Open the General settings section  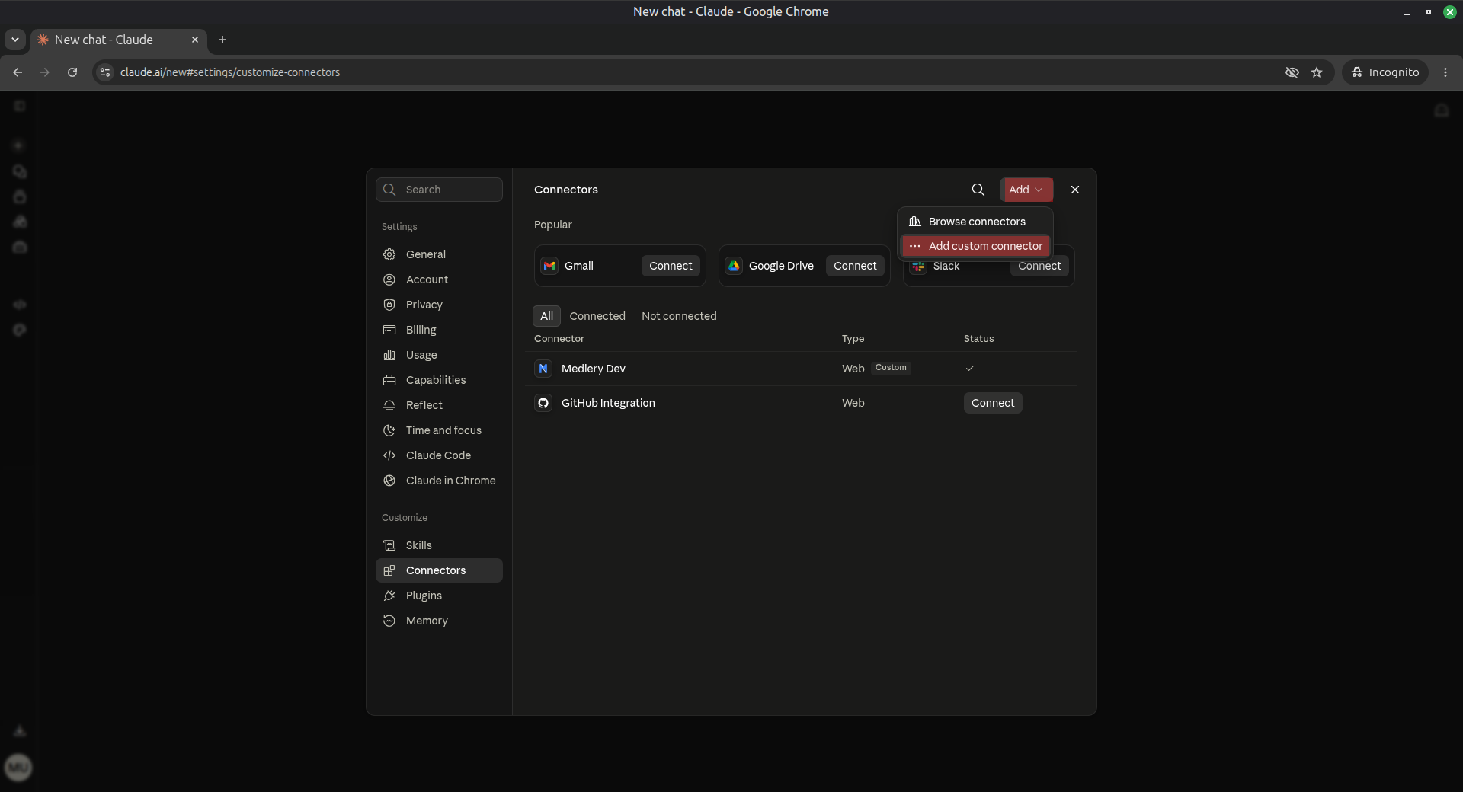pos(439,254)
